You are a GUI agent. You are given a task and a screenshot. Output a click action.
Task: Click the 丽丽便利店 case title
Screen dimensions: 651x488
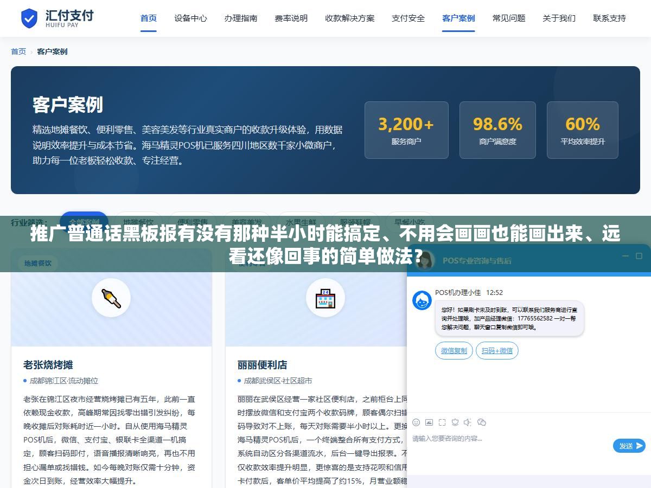pos(263,364)
